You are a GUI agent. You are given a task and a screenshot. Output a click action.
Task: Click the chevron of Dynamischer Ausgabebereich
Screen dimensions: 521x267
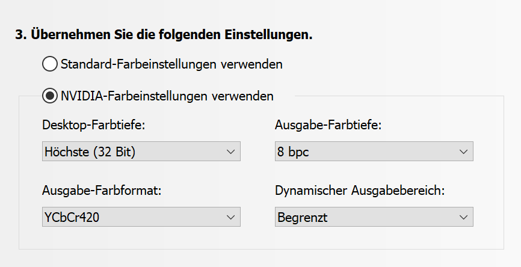tap(463, 217)
